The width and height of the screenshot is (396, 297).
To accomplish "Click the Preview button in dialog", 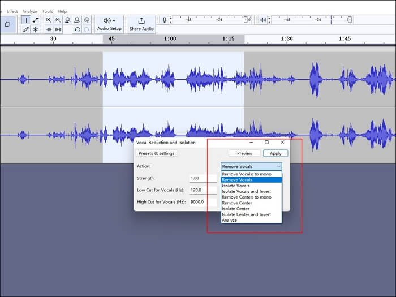I will click(244, 153).
